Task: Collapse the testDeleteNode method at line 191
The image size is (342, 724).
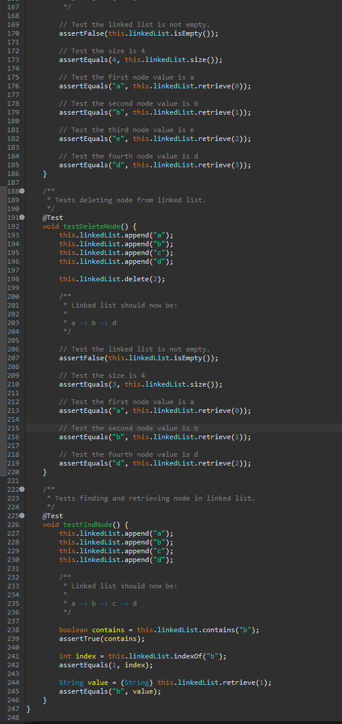Action: [22, 218]
